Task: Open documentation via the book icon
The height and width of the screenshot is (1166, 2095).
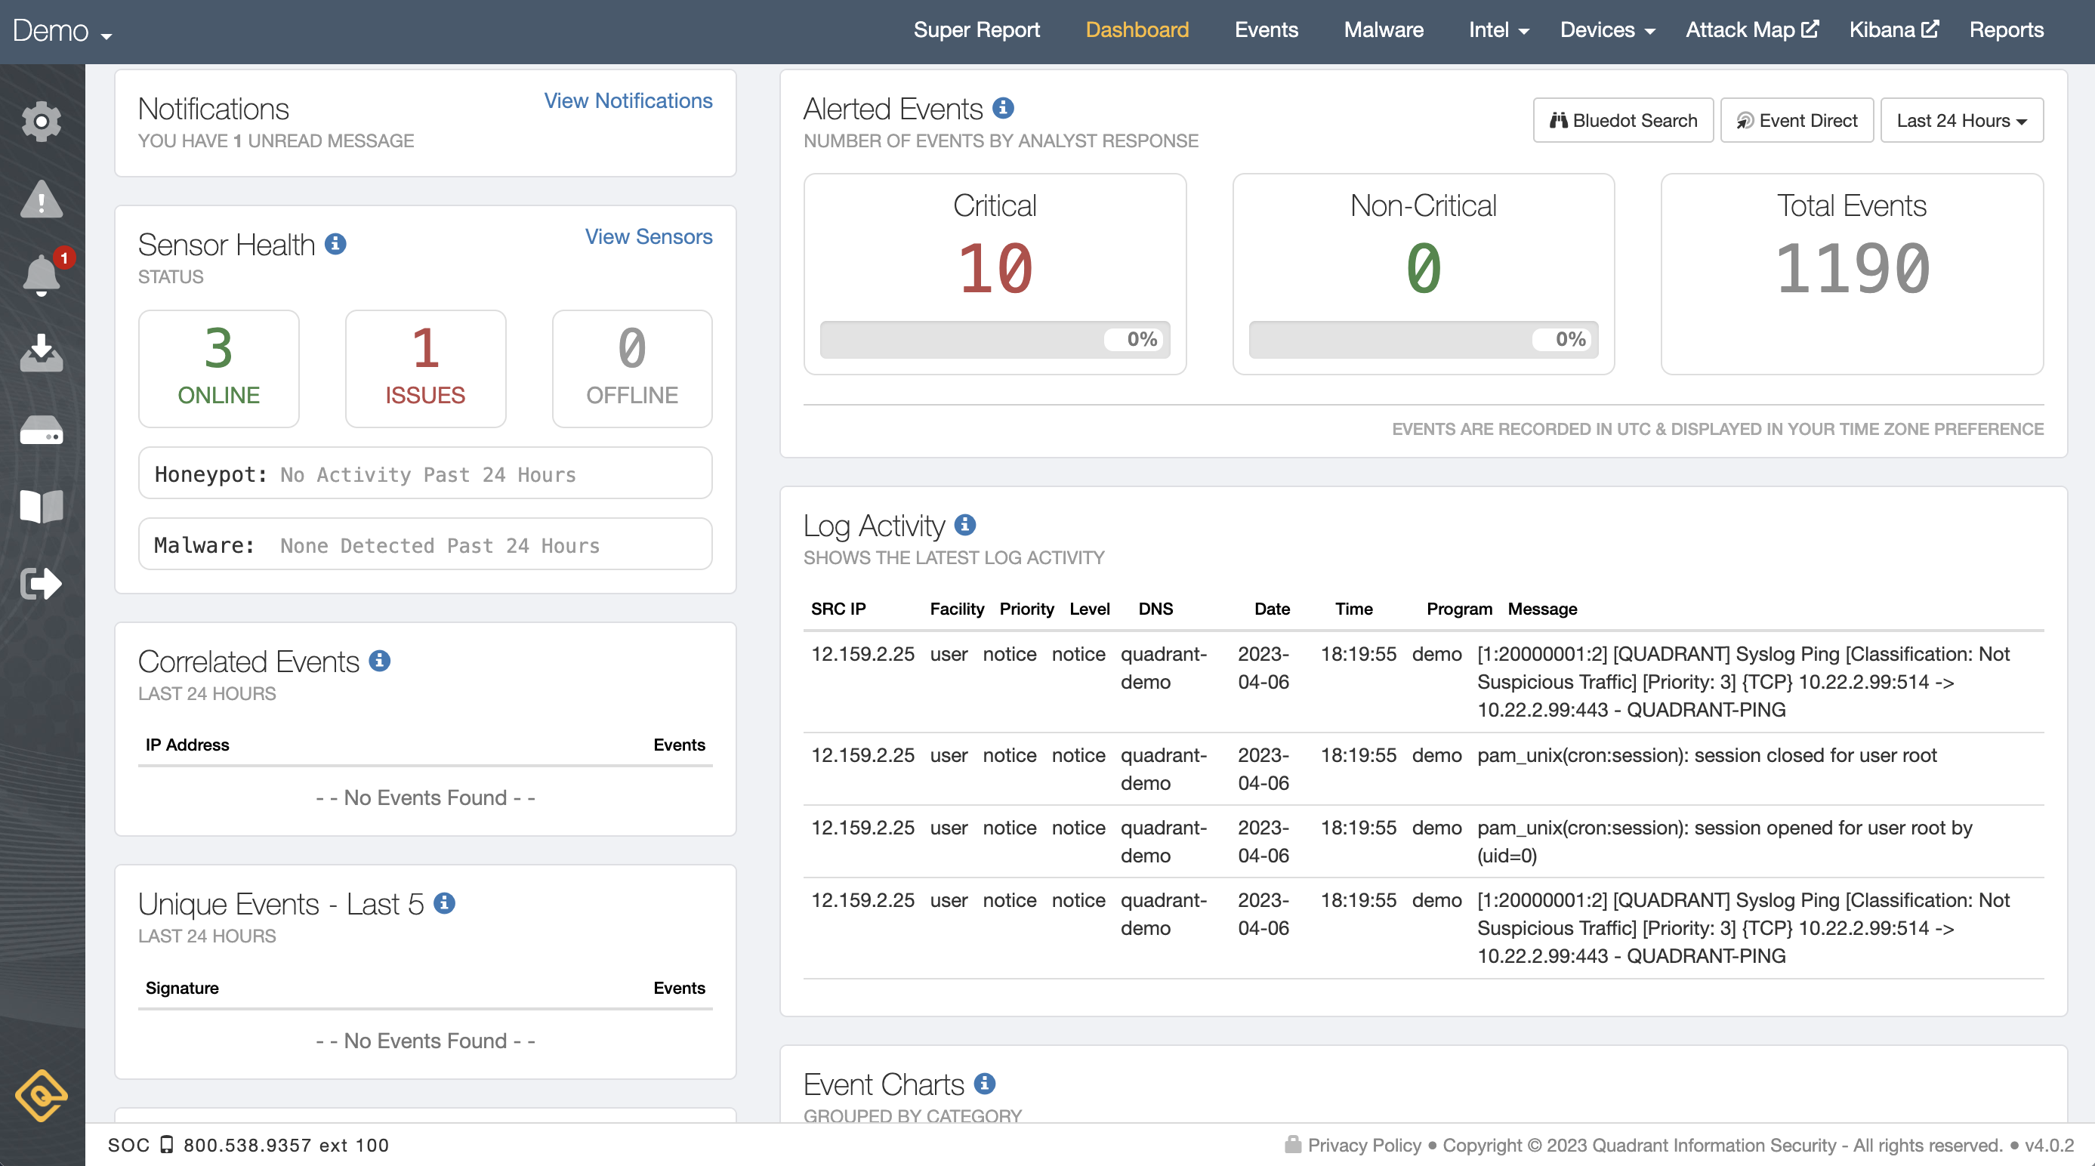Action: (42, 506)
